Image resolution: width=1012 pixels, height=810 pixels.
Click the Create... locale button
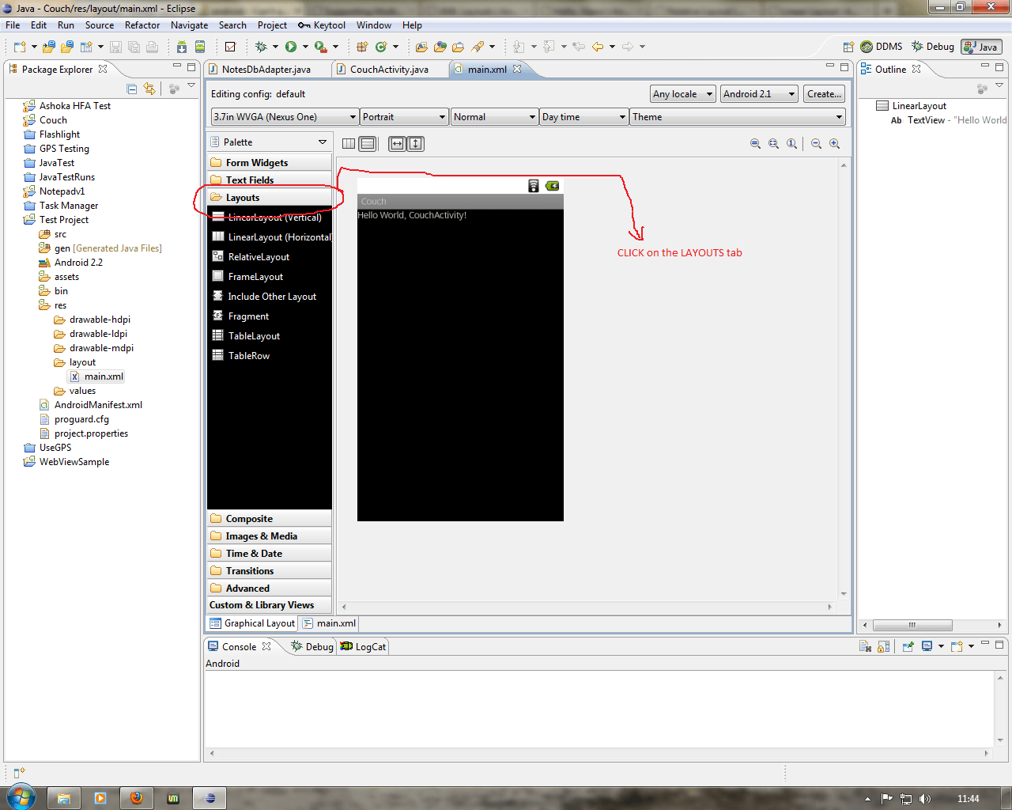(823, 93)
